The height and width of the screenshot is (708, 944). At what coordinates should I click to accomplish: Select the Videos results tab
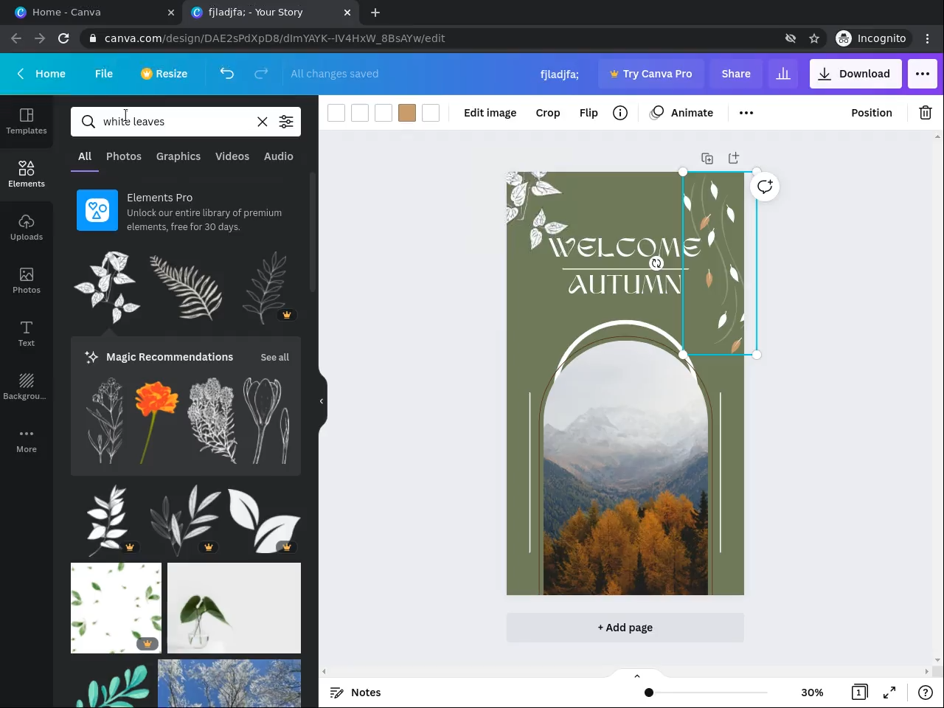point(232,156)
